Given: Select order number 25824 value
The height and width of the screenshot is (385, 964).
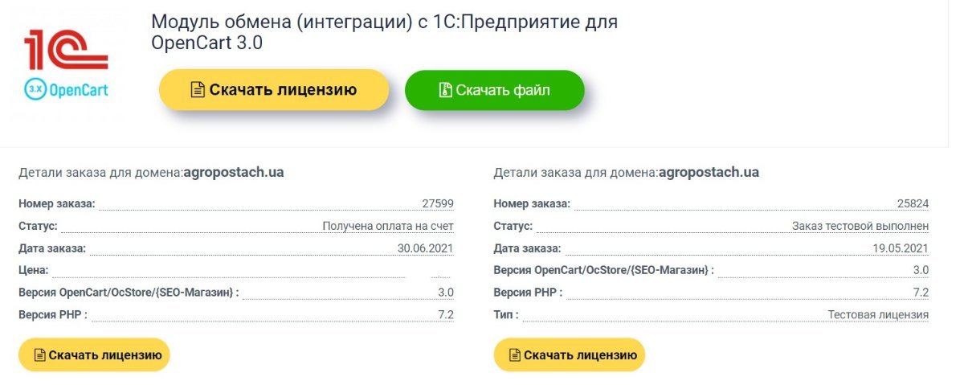Looking at the screenshot, I should pos(913,203).
